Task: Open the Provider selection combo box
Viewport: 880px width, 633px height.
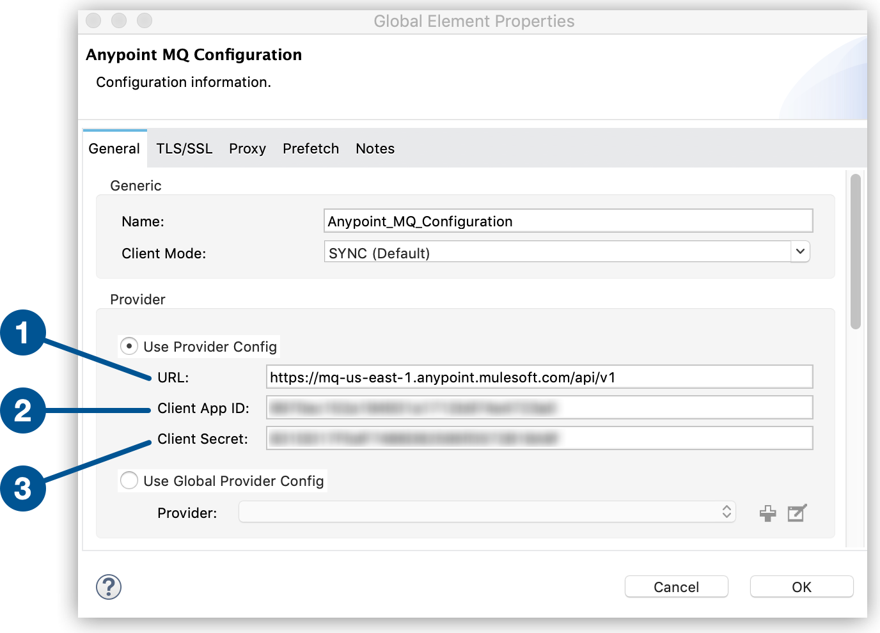Action: coord(486,512)
